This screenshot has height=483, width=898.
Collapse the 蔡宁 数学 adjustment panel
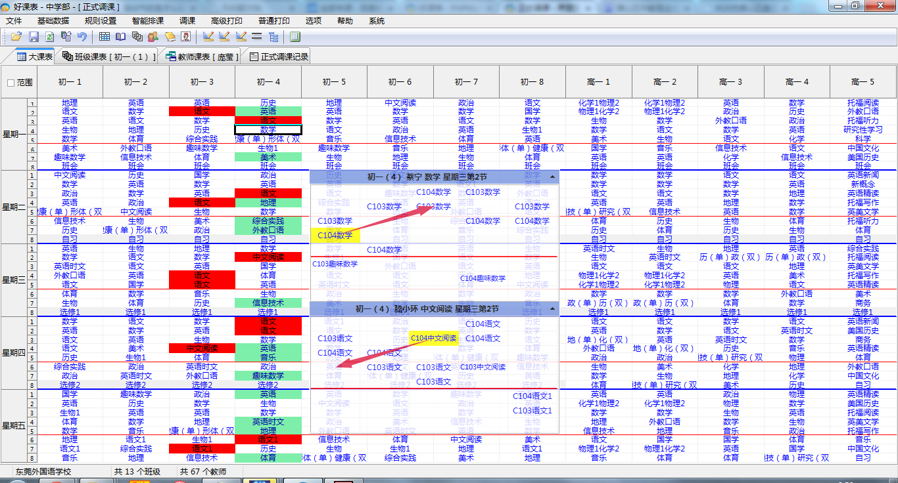click(x=553, y=177)
